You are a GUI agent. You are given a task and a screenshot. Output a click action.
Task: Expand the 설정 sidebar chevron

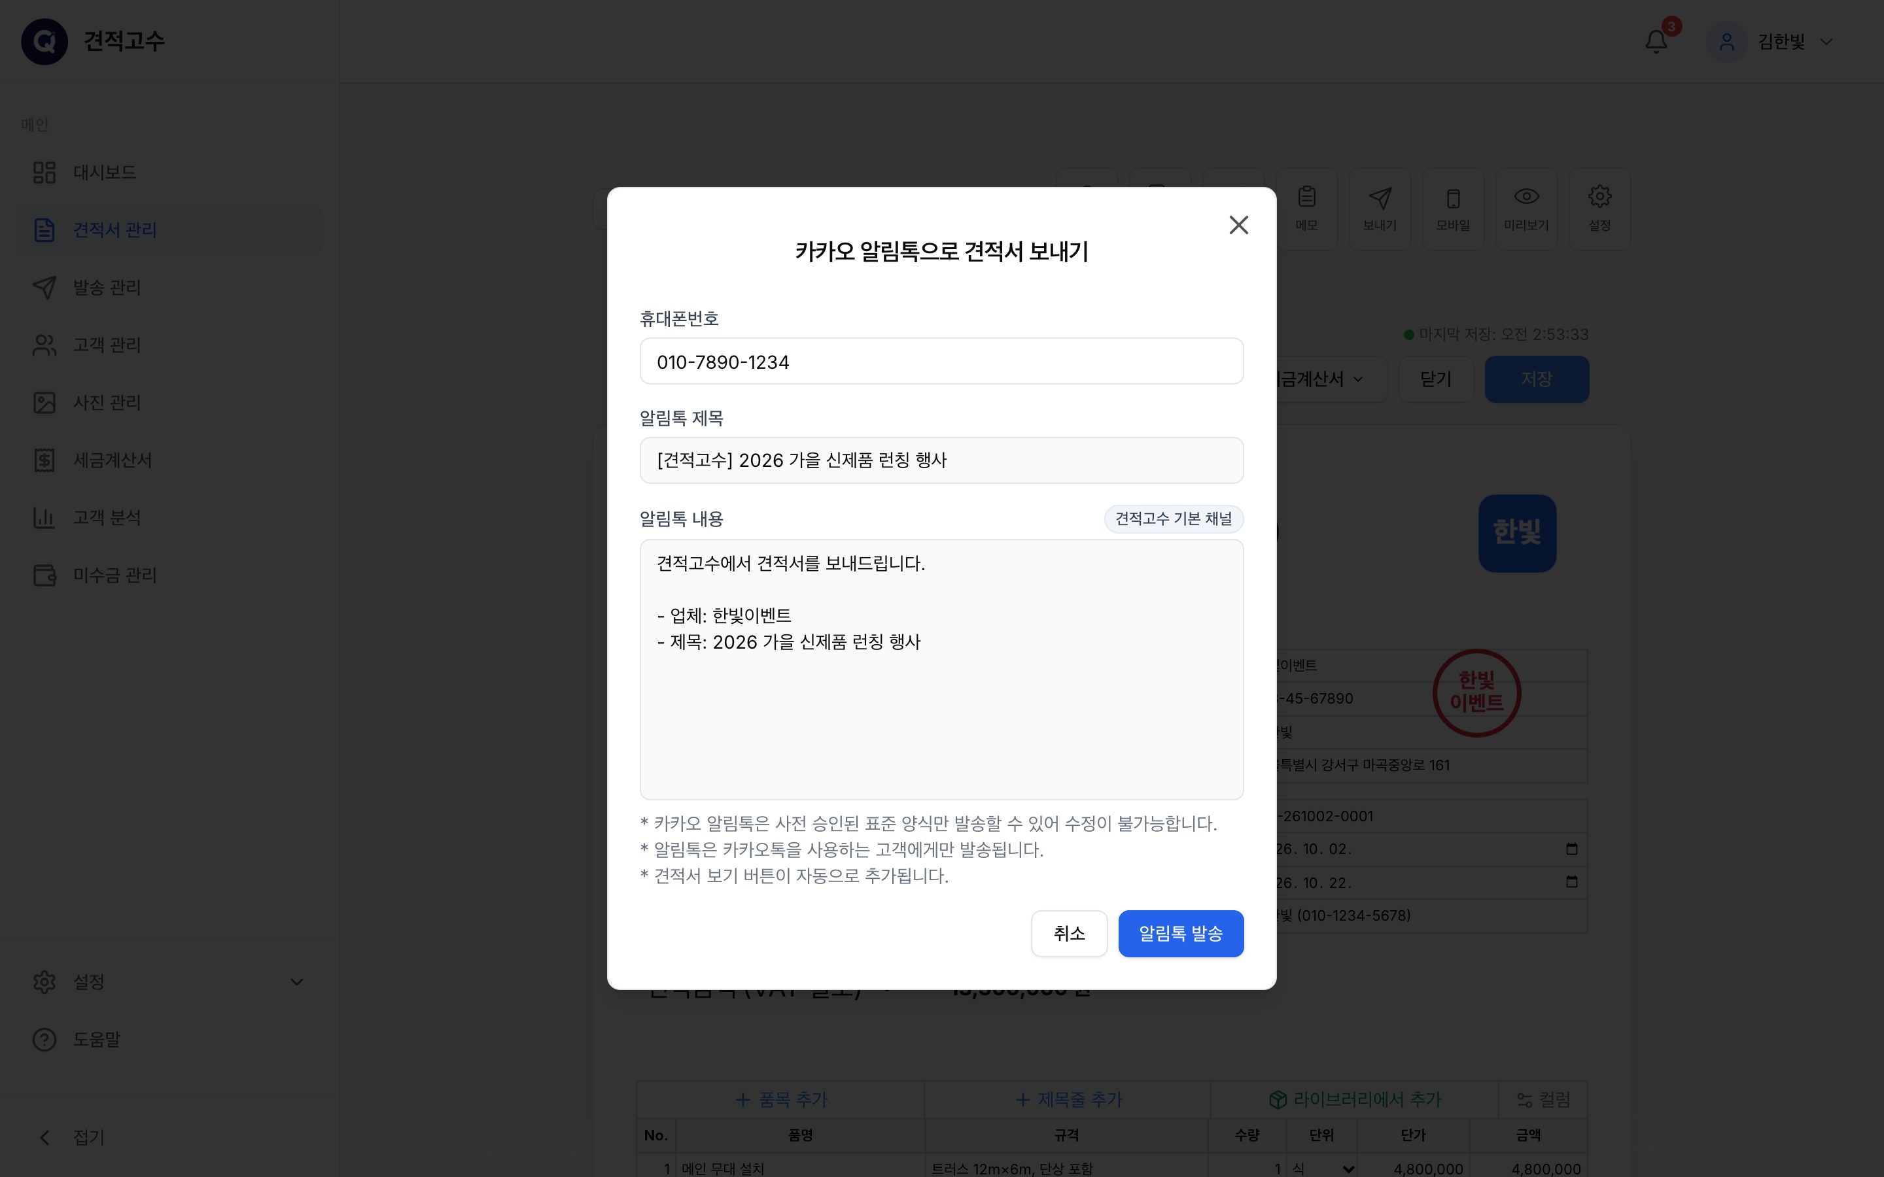pos(296,981)
